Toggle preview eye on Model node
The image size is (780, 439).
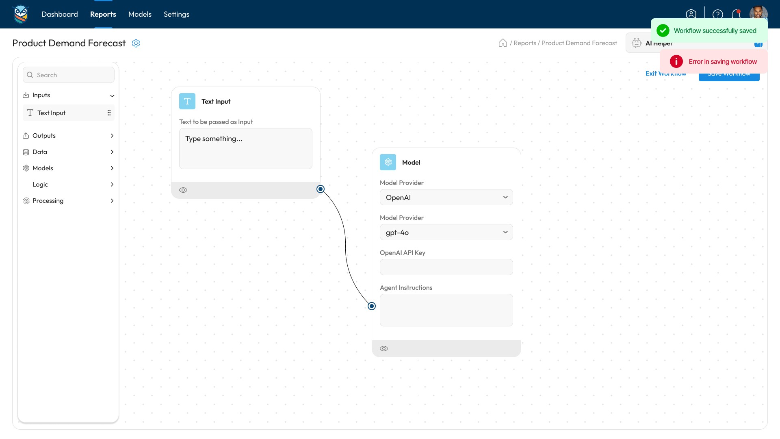384,348
